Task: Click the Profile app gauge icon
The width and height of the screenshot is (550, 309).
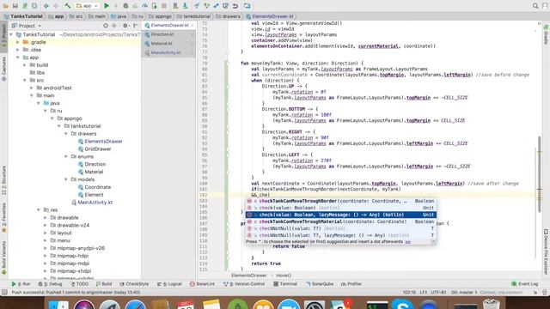Action: [145, 6]
